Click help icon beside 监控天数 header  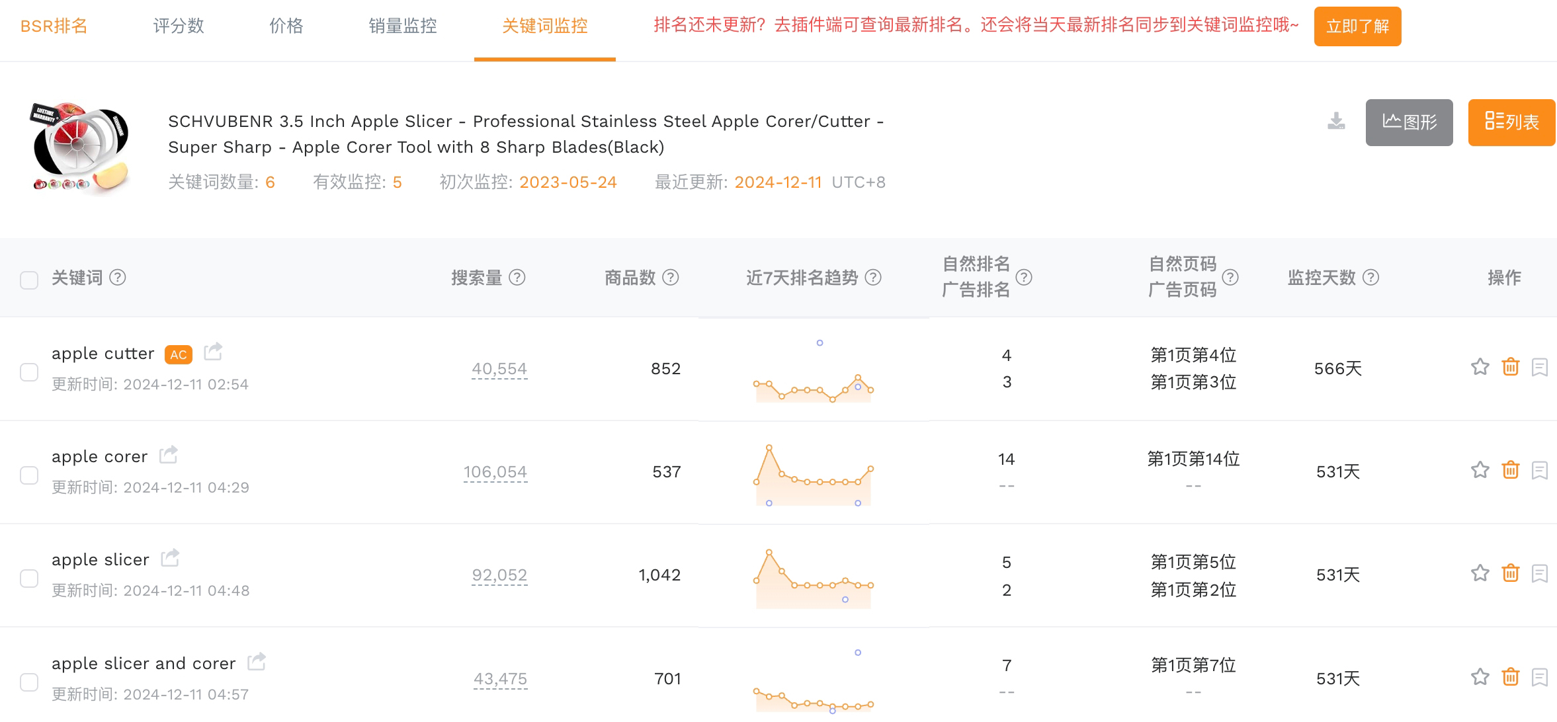[1371, 278]
